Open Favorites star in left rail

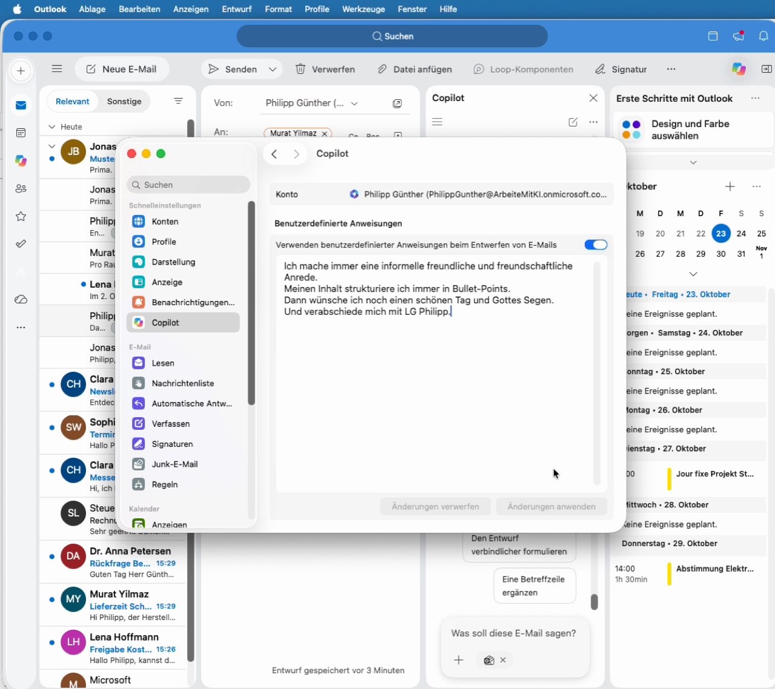point(21,216)
